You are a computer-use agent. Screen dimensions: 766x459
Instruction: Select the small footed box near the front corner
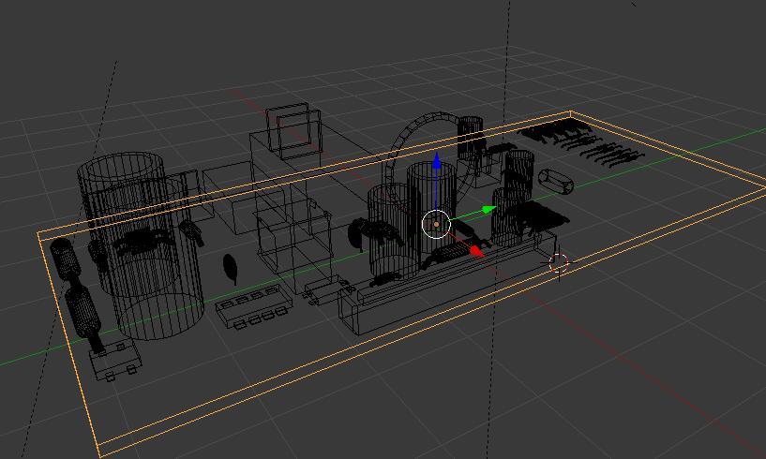pos(115,361)
